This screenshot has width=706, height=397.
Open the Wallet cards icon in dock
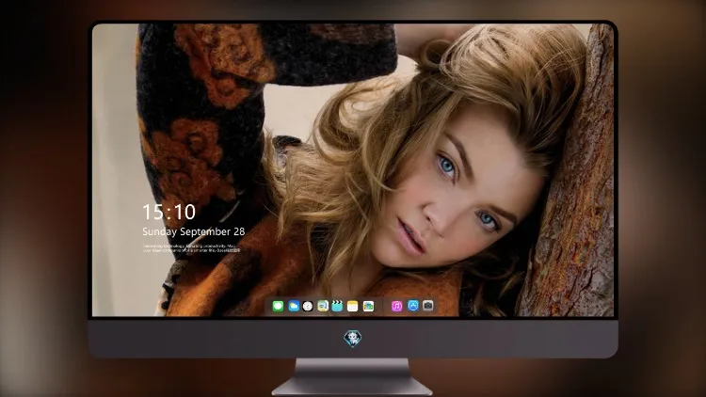(x=368, y=306)
